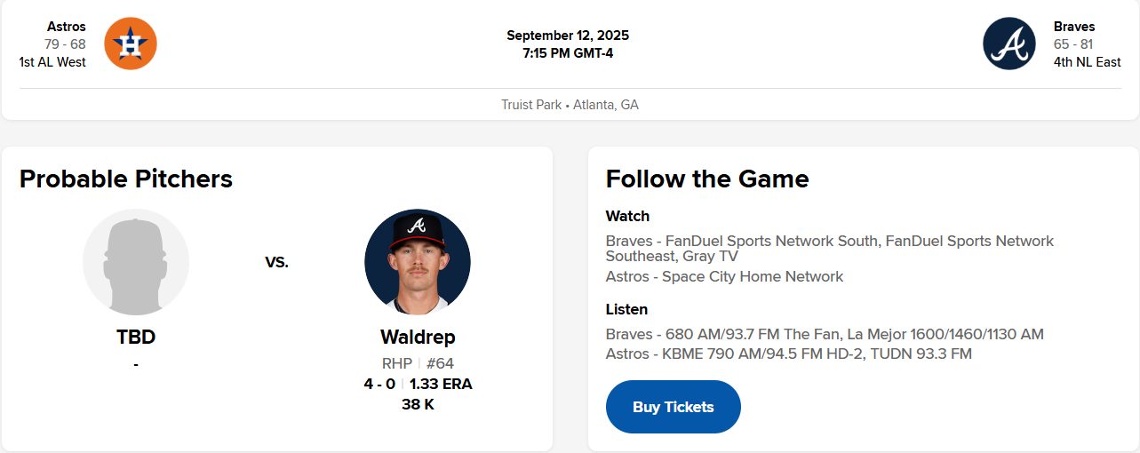Click the 4th NL East standing text

[1087, 62]
